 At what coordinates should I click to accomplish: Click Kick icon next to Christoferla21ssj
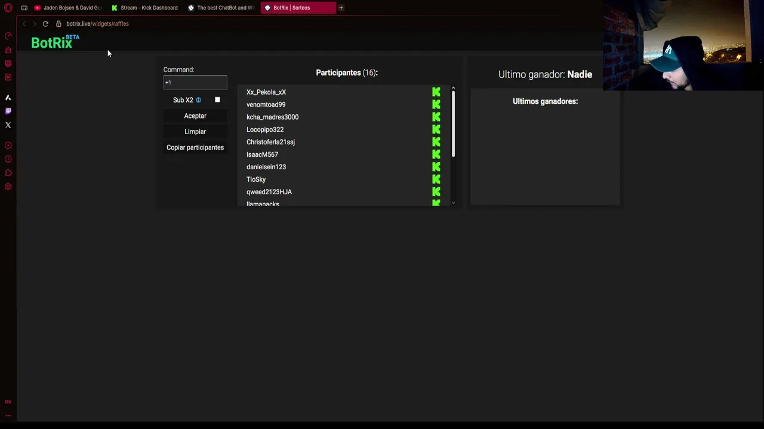pyautogui.click(x=436, y=142)
